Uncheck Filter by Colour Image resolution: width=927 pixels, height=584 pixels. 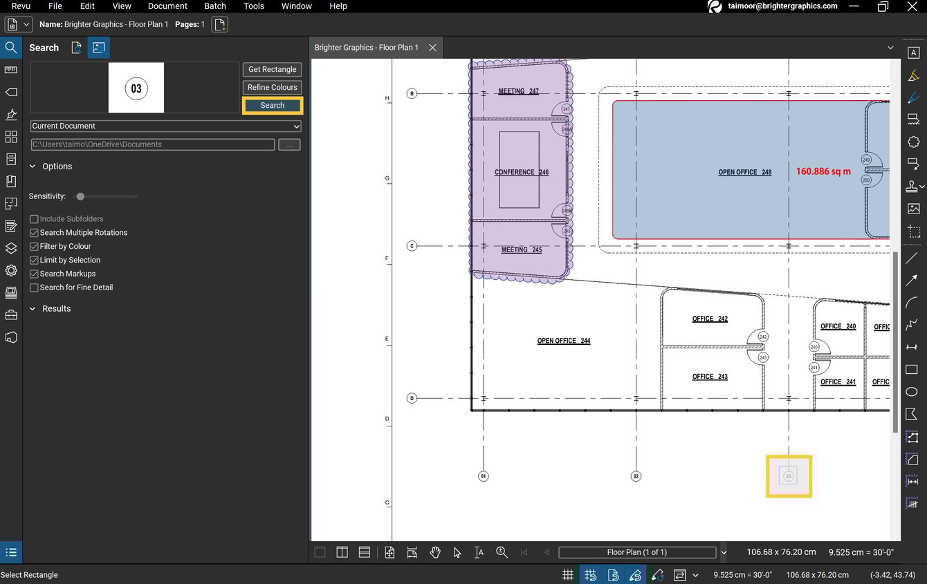33,246
